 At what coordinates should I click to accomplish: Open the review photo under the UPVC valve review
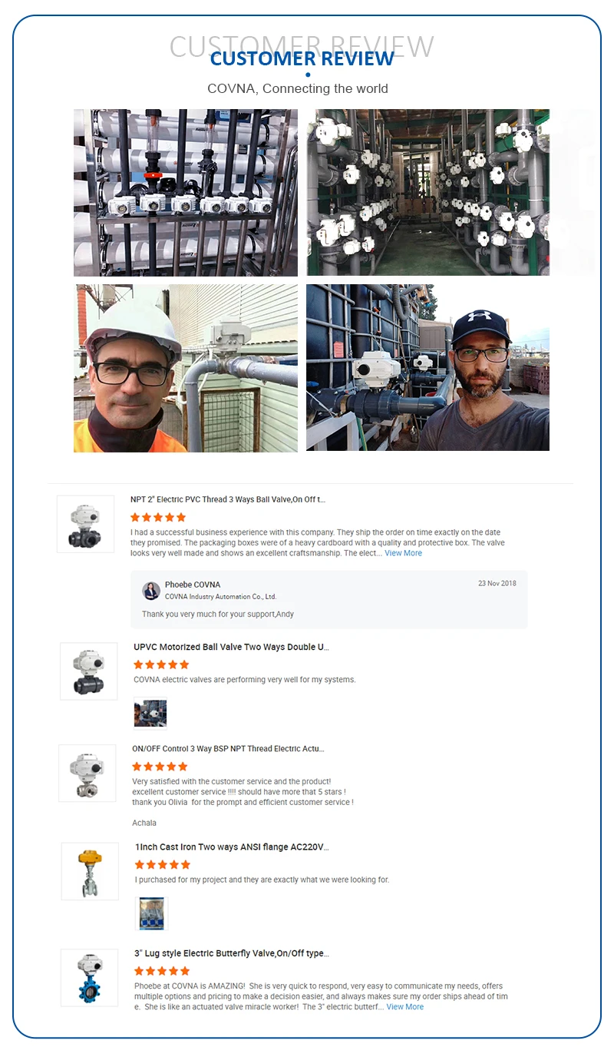(x=150, y=712)
